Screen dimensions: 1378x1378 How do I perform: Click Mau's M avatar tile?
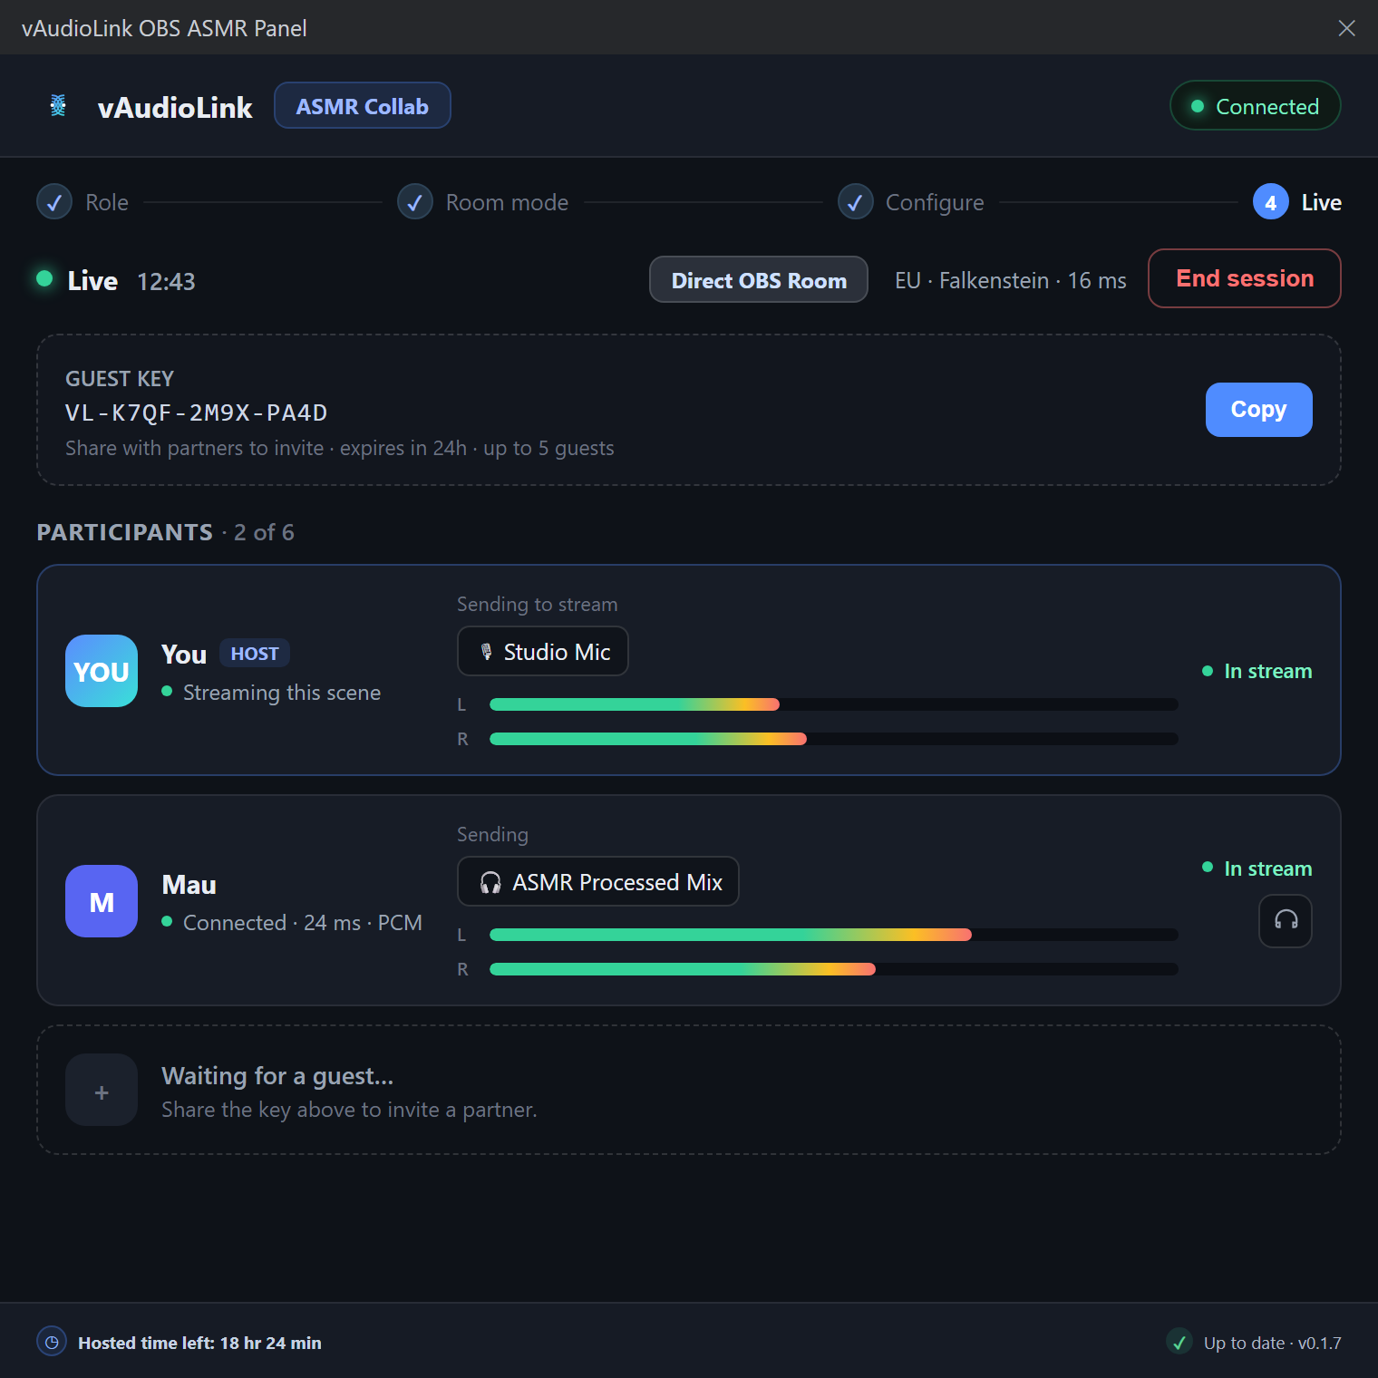[102, 901]
